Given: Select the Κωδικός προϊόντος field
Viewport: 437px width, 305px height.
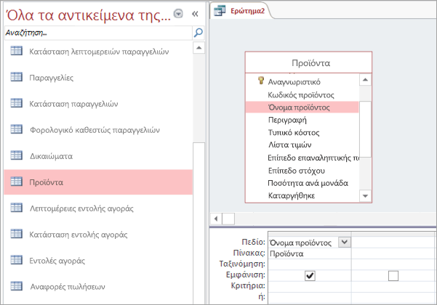Looking at the screenshot, I should point(301,95).
